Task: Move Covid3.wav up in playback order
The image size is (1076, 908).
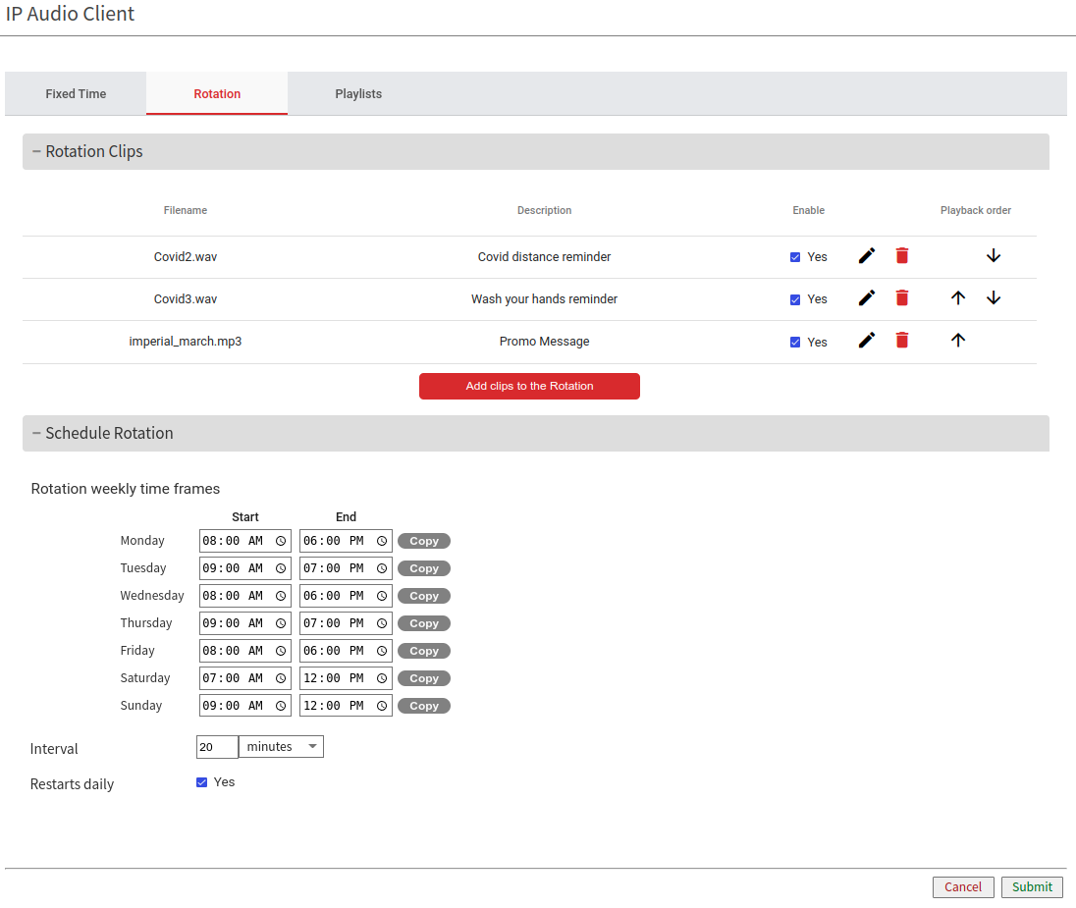Action: [958, 298]
